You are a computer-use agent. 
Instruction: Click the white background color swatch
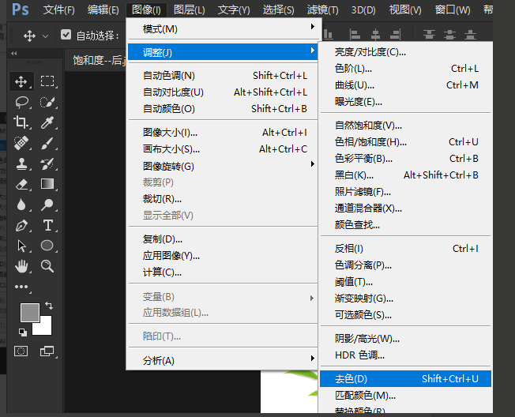click(45, 328)
